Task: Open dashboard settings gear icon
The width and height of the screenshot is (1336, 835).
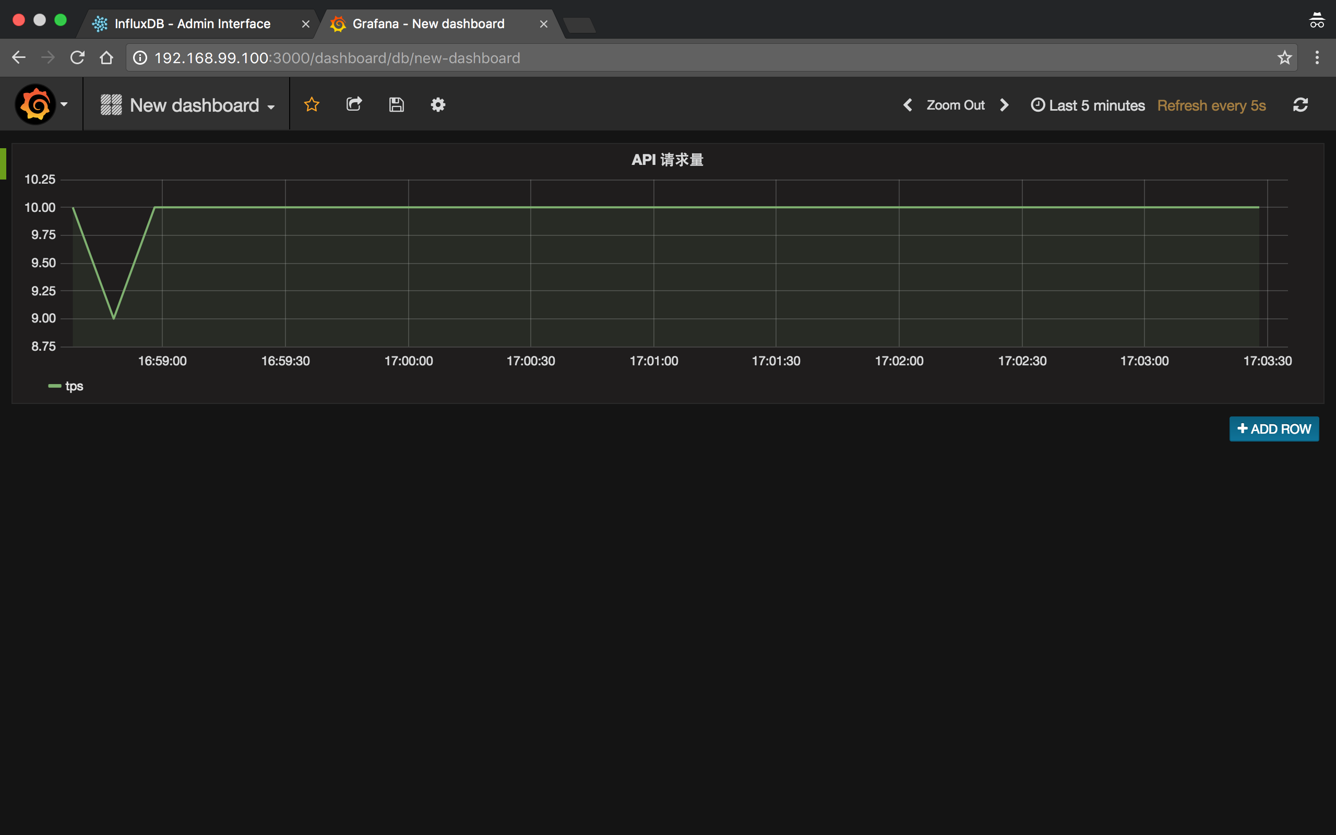Action: [438, 104]
